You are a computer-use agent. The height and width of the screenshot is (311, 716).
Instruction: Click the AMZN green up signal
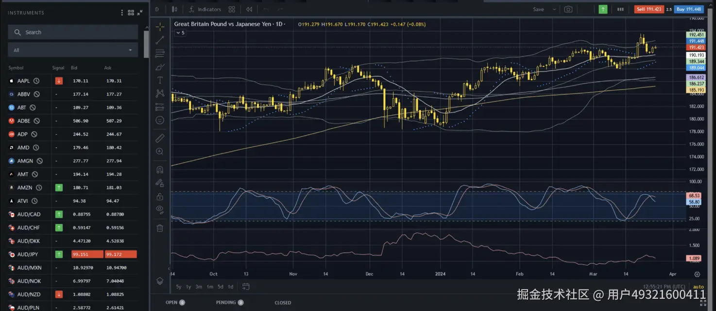[x=59, y=188]
